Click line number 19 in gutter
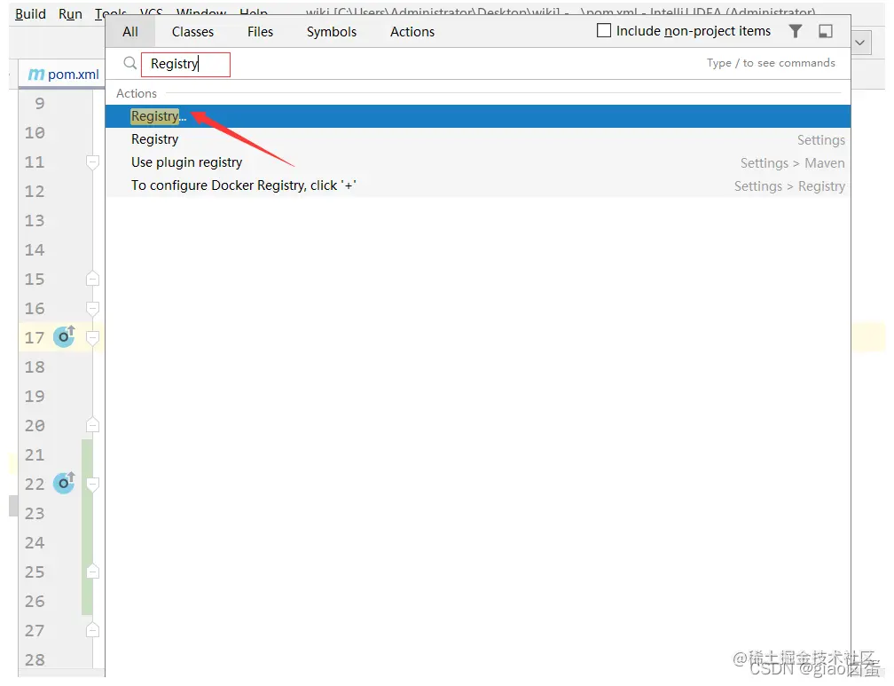Screen dimensions: 894x686 pyautogui.click(x=35, y=396)
